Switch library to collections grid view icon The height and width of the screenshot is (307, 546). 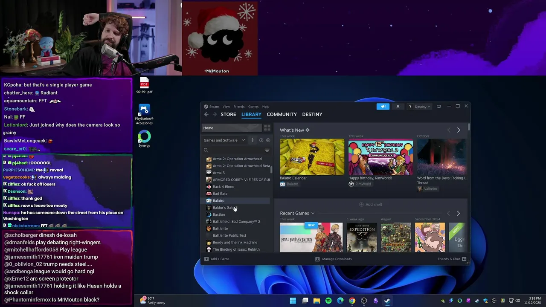coord(267,128)
